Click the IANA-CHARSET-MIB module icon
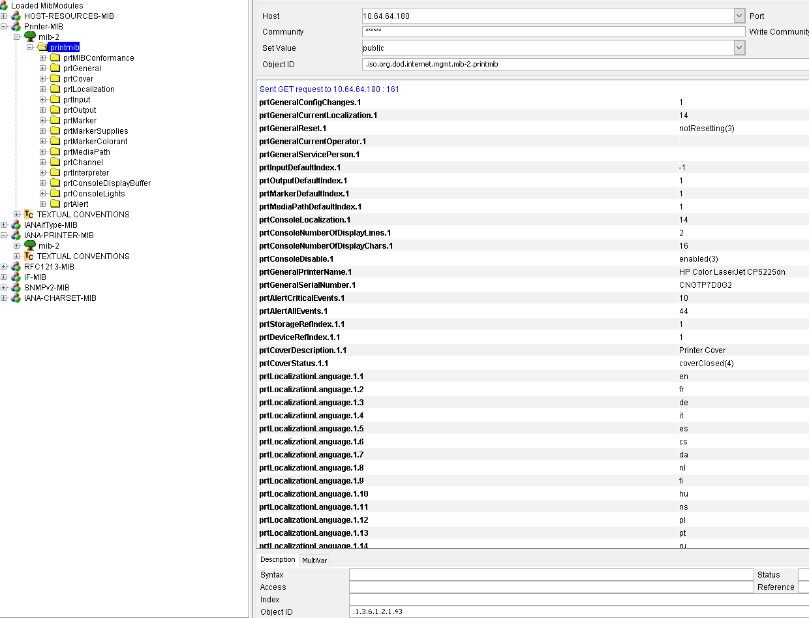This screenshot has height=618, width=809. pyautogui.click(x=14, y=298)
